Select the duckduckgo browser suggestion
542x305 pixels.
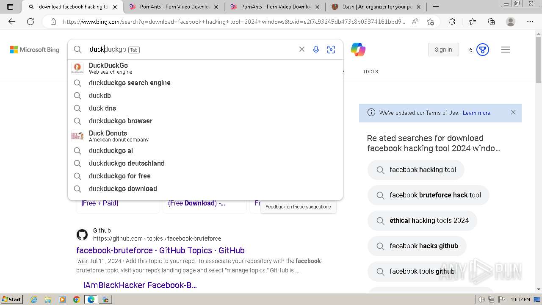pos(205,121)
